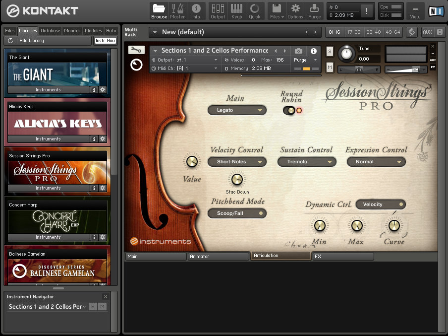
Task: Toggle the Scoop/Fall pitchbend mode
Action: pos(237,213)
